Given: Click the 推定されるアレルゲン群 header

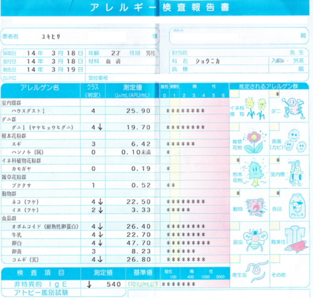Looking at the screenshot, I should pyautogui.click(x=269, y=86).
